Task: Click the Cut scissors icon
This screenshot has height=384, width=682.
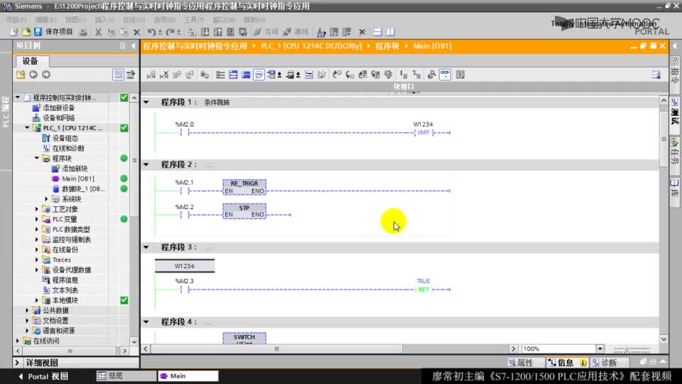Action: [98, 32]
